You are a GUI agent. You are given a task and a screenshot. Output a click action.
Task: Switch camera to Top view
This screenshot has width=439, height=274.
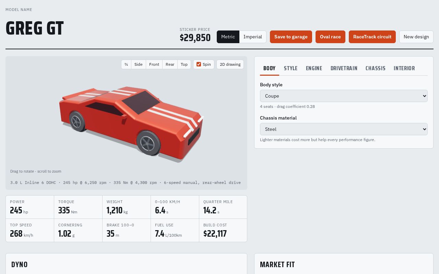(x=184, y=64)
